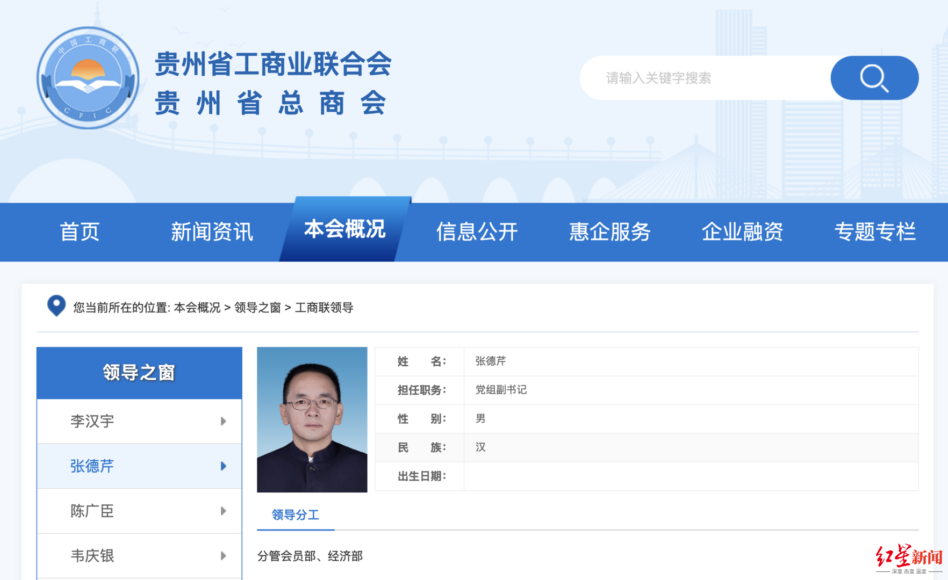Click the 惠企服务 navigation link
Screen dimensions: 948x580
(x=610, y=232)
